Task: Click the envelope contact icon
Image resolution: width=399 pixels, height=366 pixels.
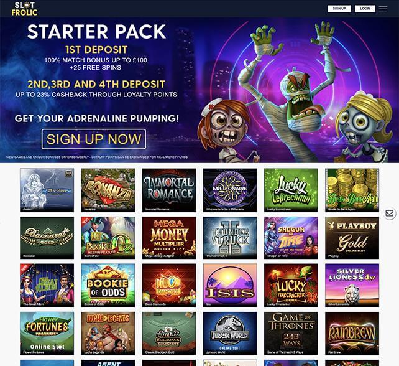Action: [389, 213]
